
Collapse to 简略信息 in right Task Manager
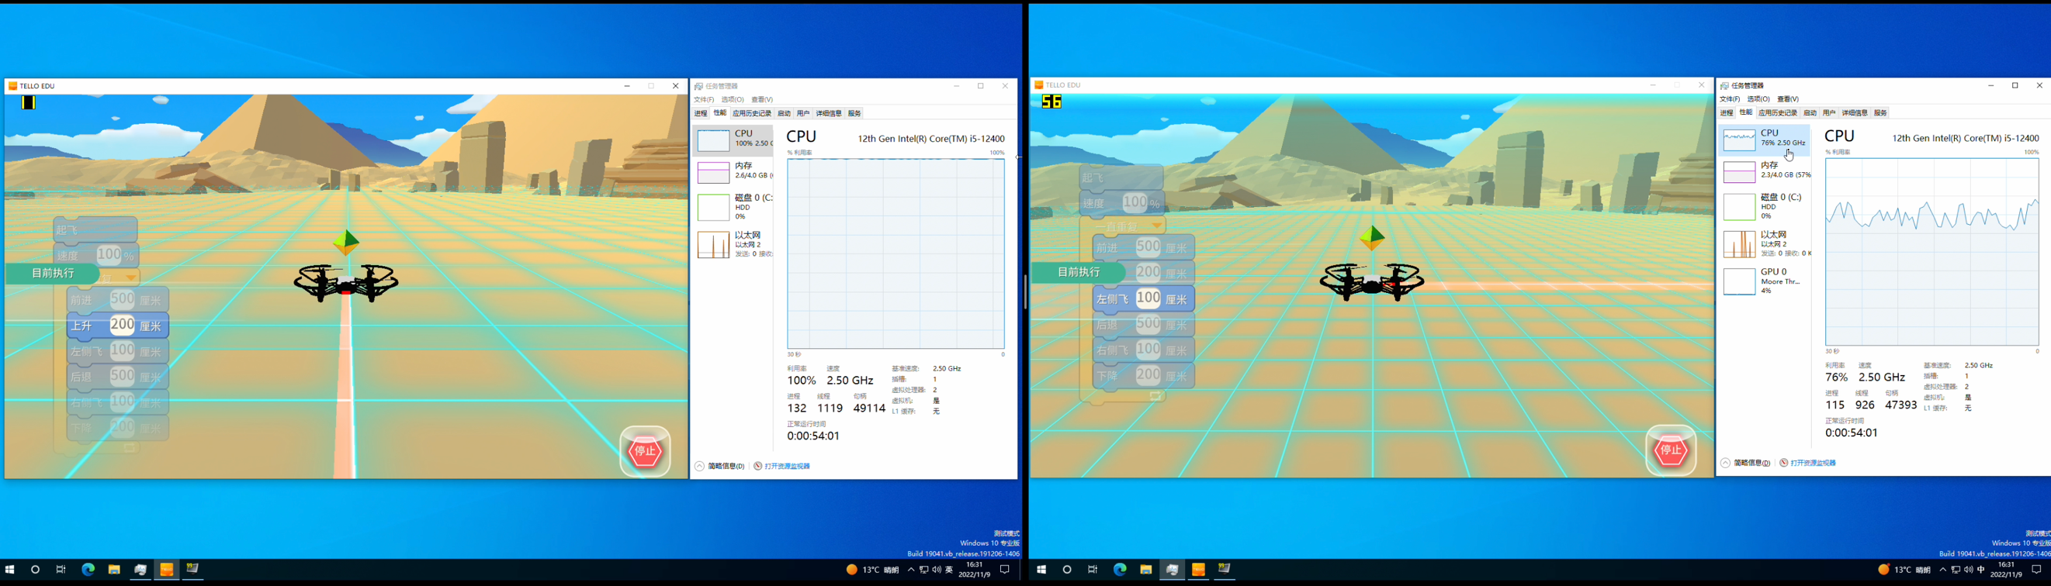(1745, 463)
